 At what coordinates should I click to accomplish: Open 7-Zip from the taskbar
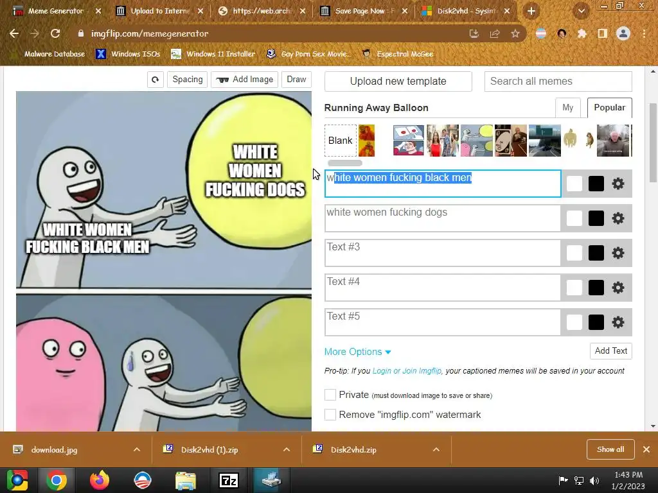pyautogui.click(x=229, y=480)
